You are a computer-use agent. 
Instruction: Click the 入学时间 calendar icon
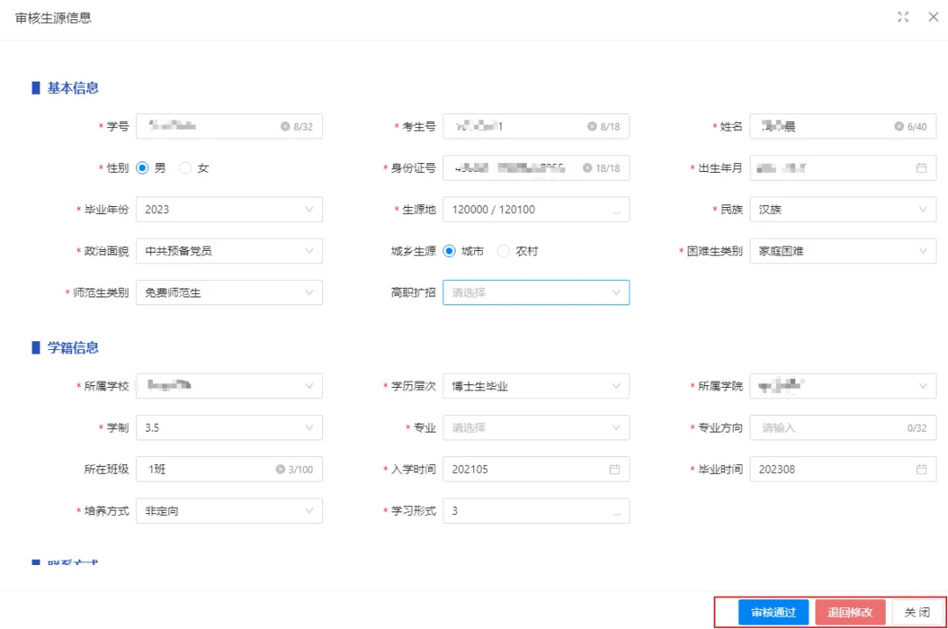click(614, 469)
